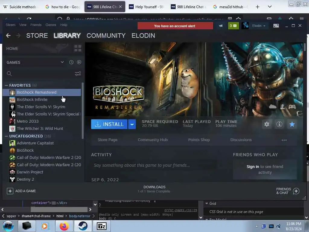Open BioShock Remastered manage gear icon
309x232 pixels.
pos(267,124)
